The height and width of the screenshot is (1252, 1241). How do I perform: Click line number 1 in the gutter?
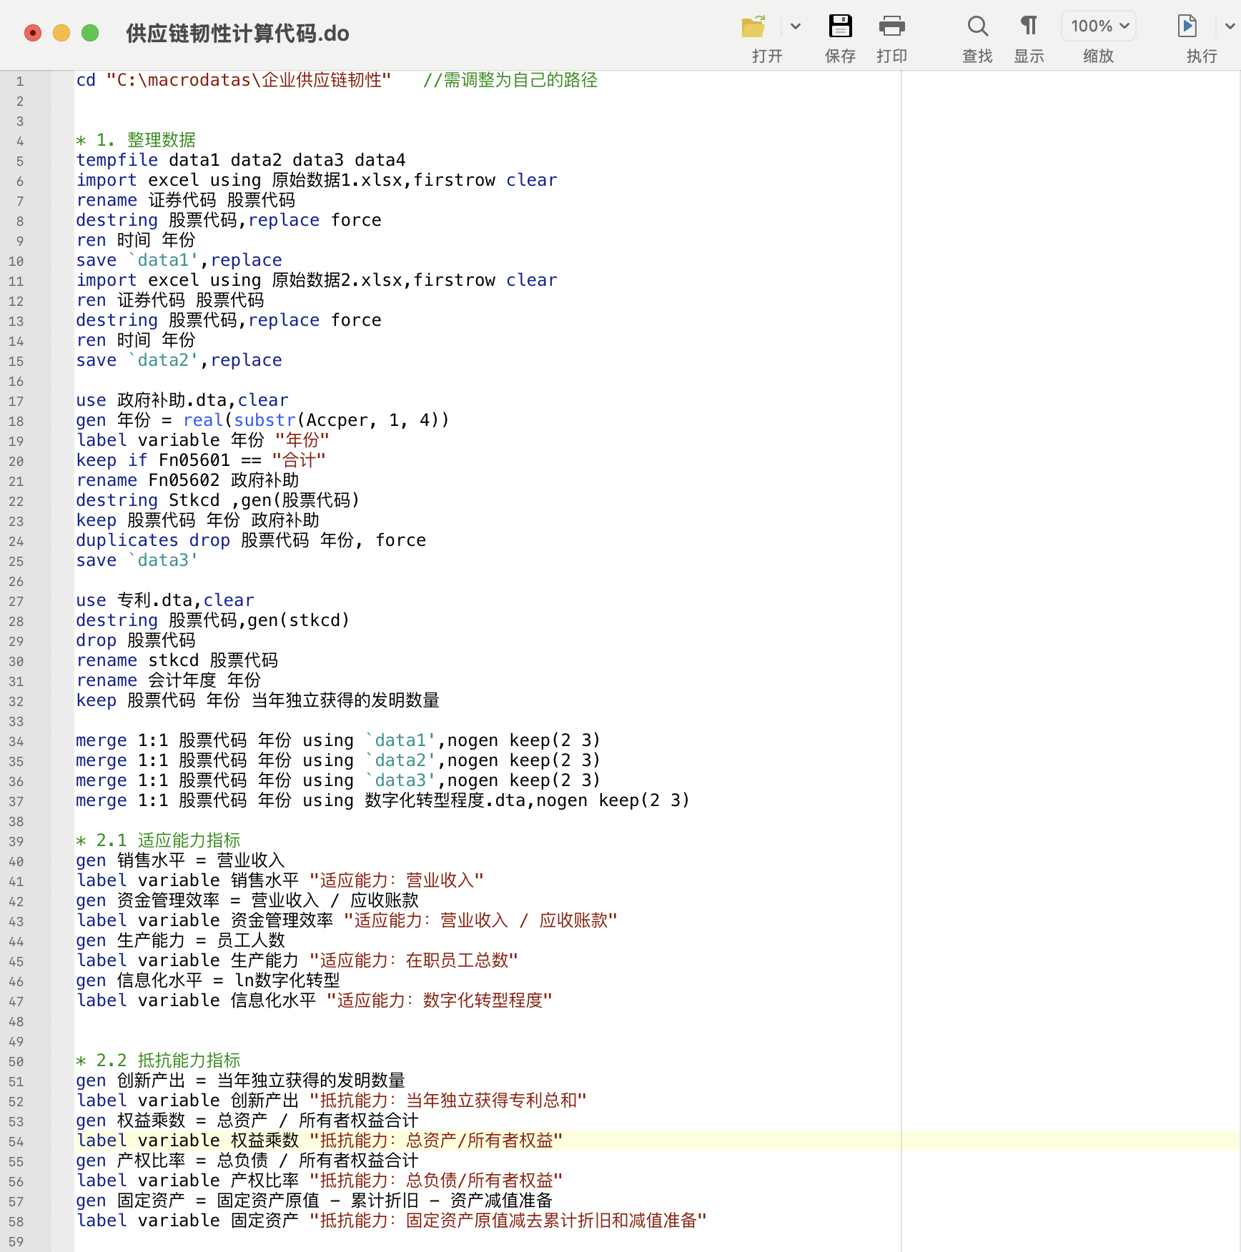pos(20,81)
